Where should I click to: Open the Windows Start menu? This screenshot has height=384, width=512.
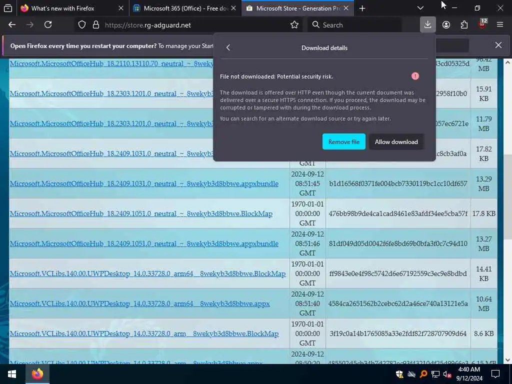tap(12, 374)
